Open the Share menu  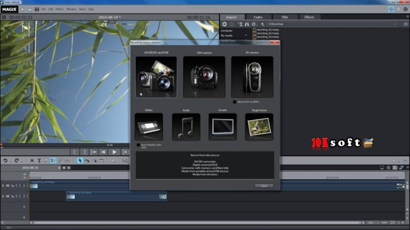[82, 9]
